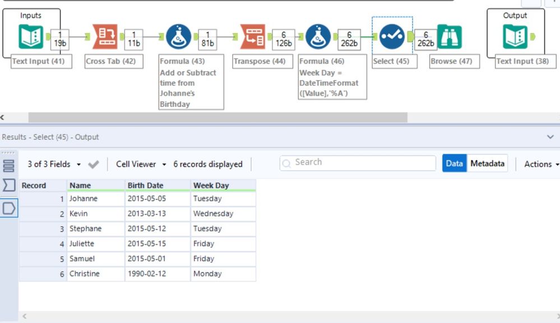This screenshot has width=560, height=323.
Task: Click the Formula (43) annotation about Johanne's Birthday
Action: tap(191, 82)
